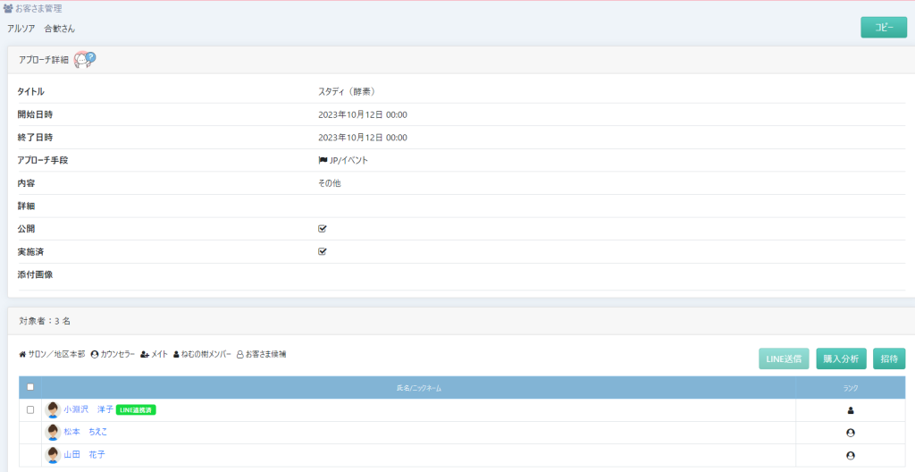The width and height of the screenshot is (915, 472).
Task: Click the LINE送信 button
Action: pyautogui.click(x=784, y=358)
